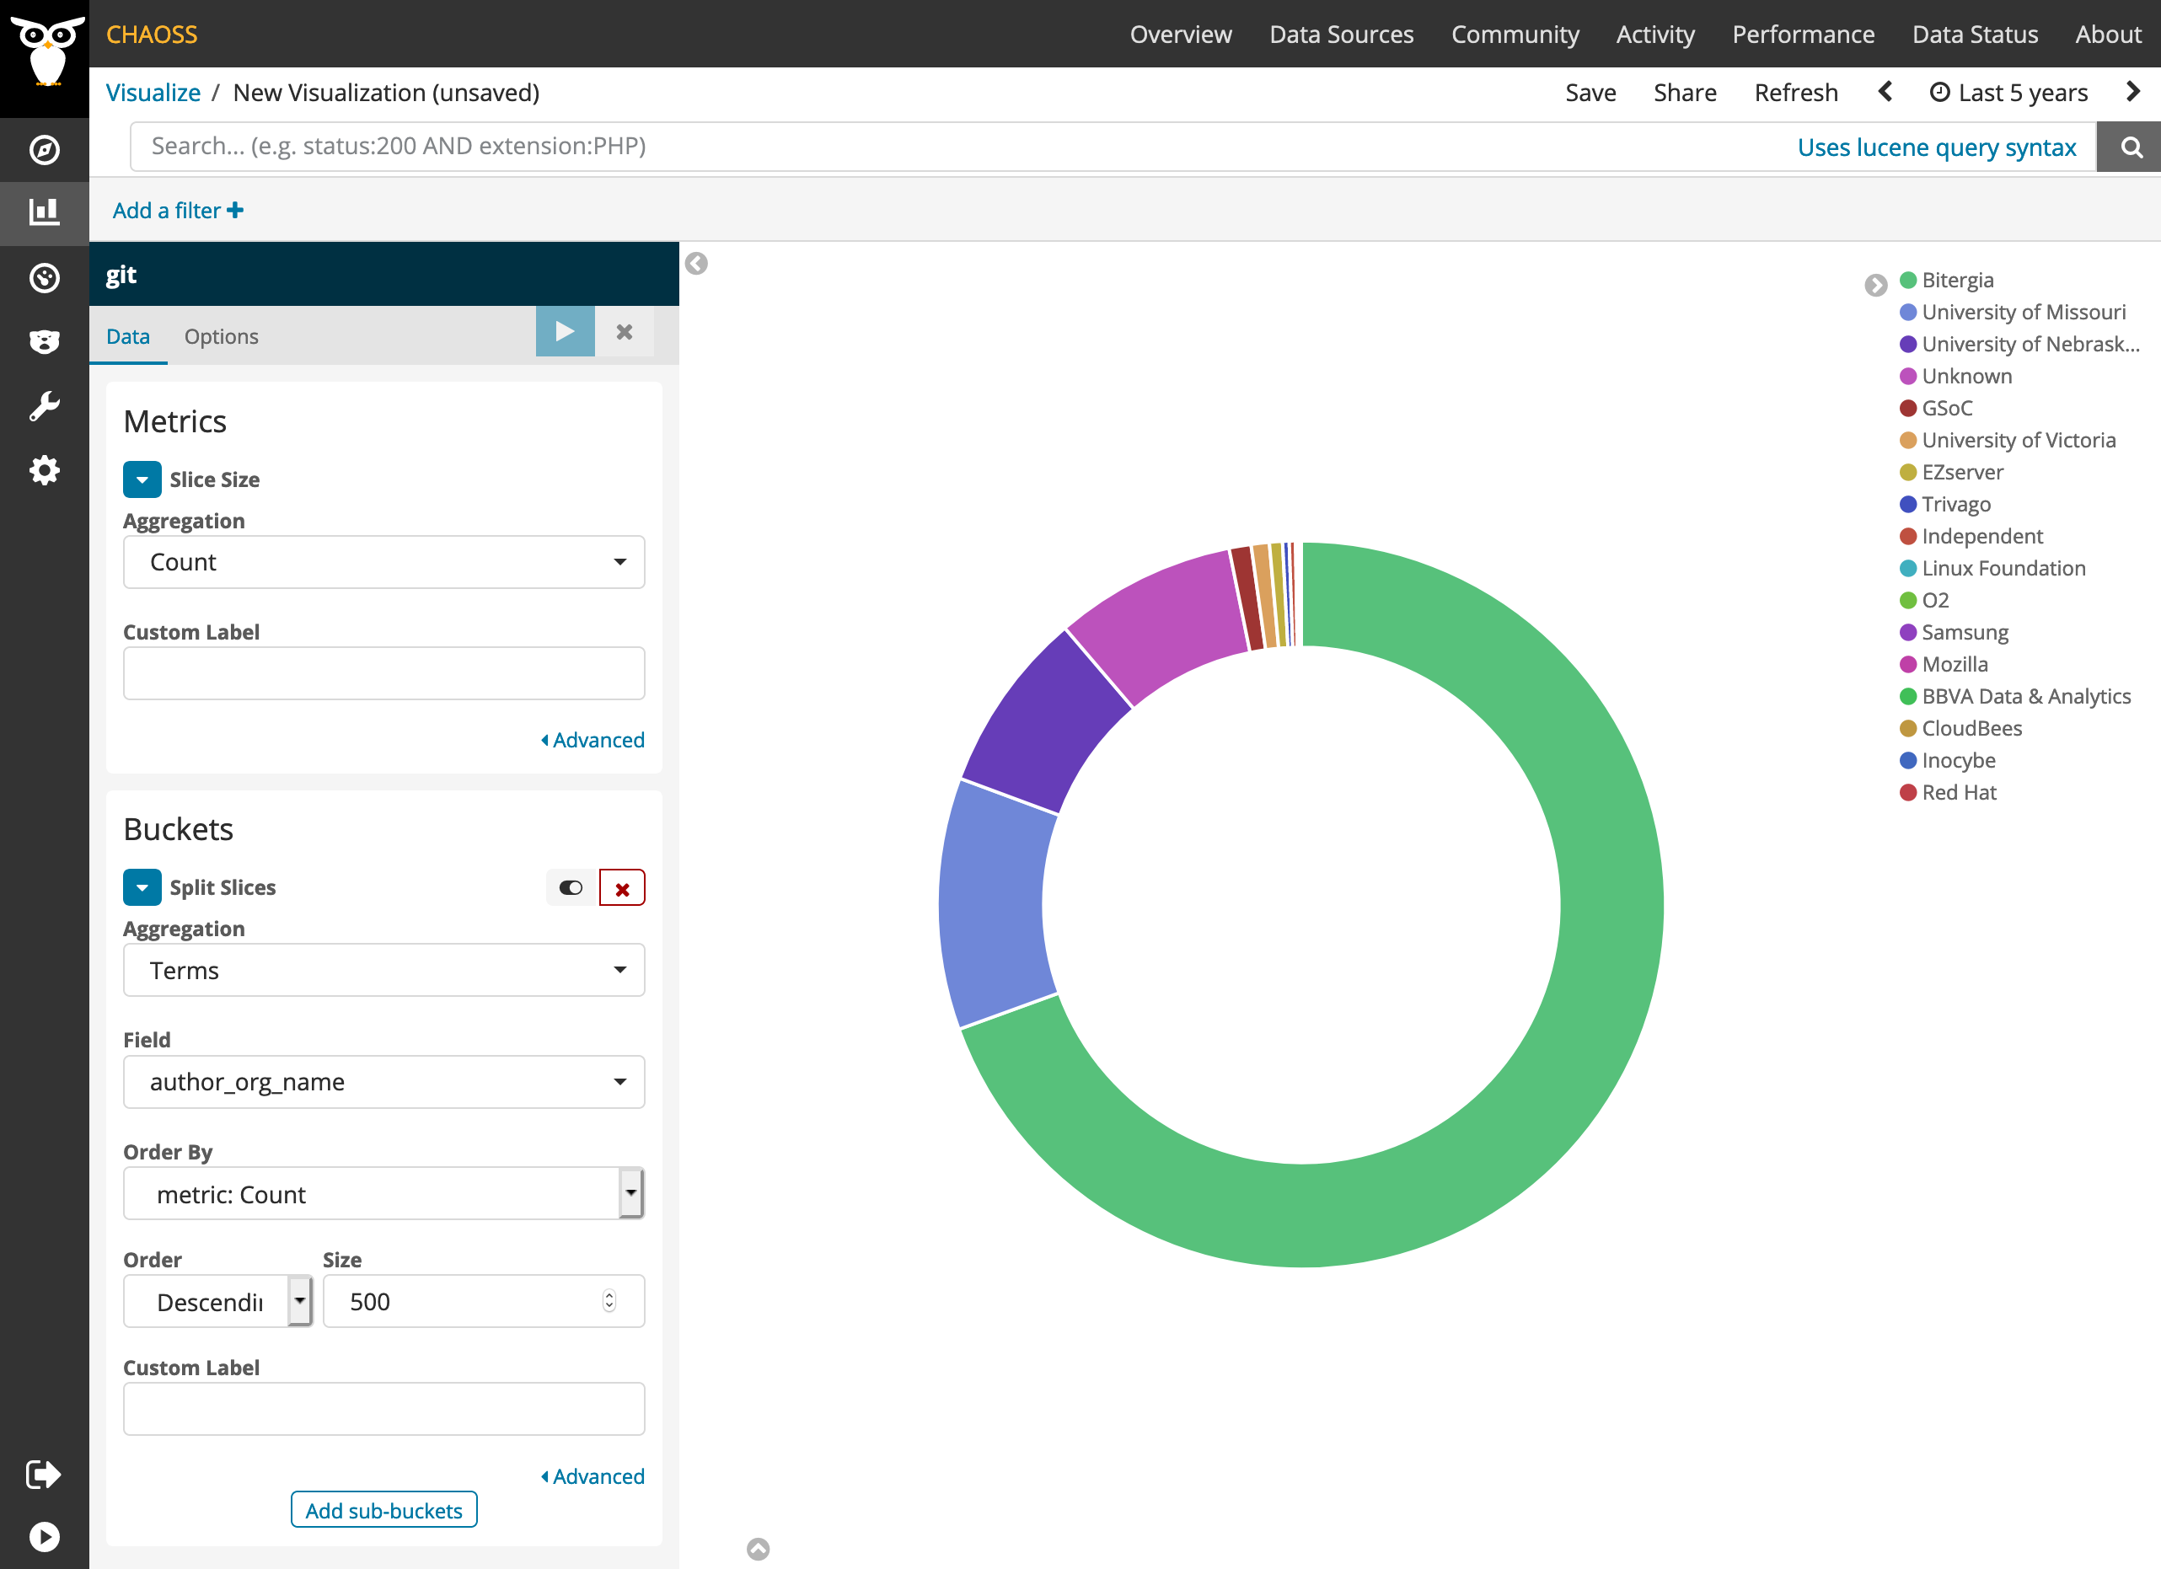Open the Visualize bar chart sidebar icon
The image size is (2161, 1569).
click(44, 212)
